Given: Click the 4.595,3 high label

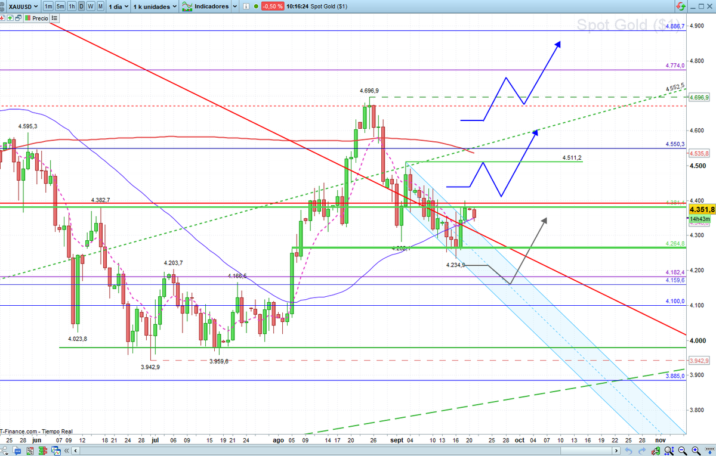Looking at the screenshot, I should click(27, 126).
